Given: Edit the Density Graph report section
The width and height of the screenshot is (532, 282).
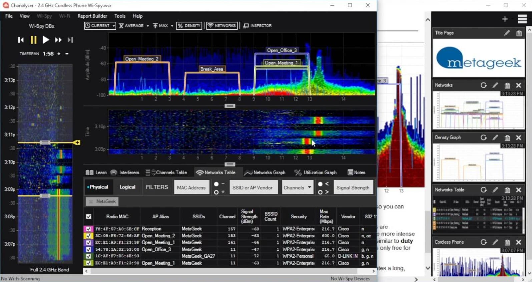Looking at the screenshot, I should tap(495, 138).
